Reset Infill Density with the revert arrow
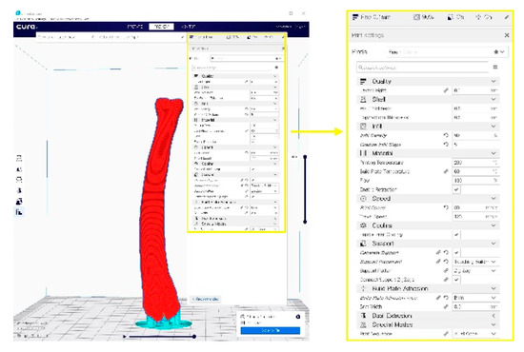 (446, 135)
